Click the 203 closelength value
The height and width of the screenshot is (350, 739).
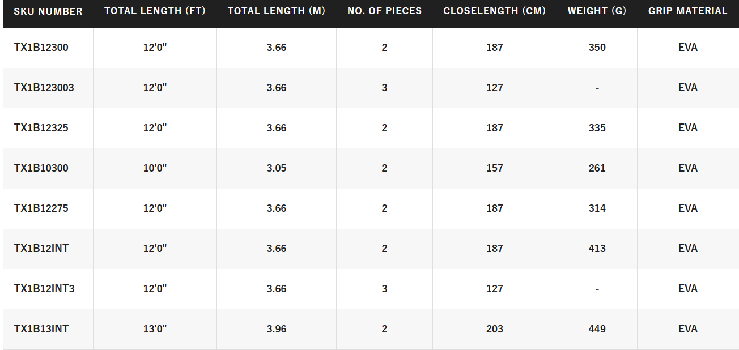pos(494,329)
